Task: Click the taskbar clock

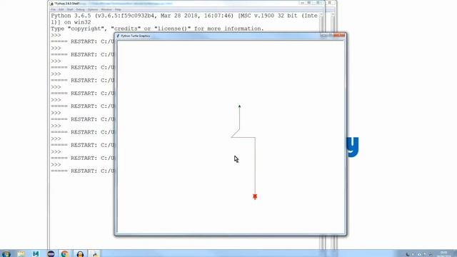Action: 444,254
